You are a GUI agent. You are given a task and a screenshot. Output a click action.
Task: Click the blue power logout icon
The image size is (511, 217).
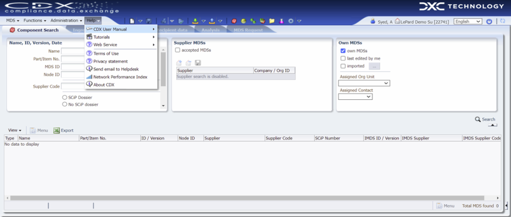point(489,21)
